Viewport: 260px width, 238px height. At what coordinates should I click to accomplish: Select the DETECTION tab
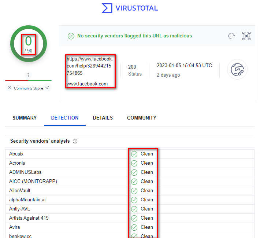(65, 118)
